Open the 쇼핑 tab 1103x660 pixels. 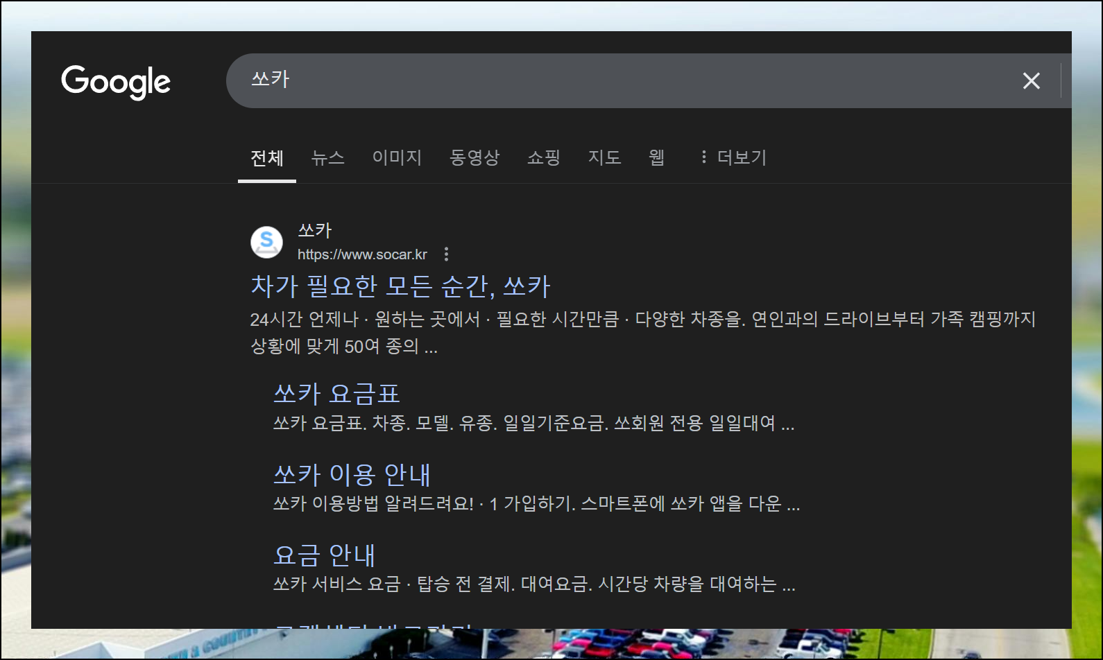pos(544,158)
